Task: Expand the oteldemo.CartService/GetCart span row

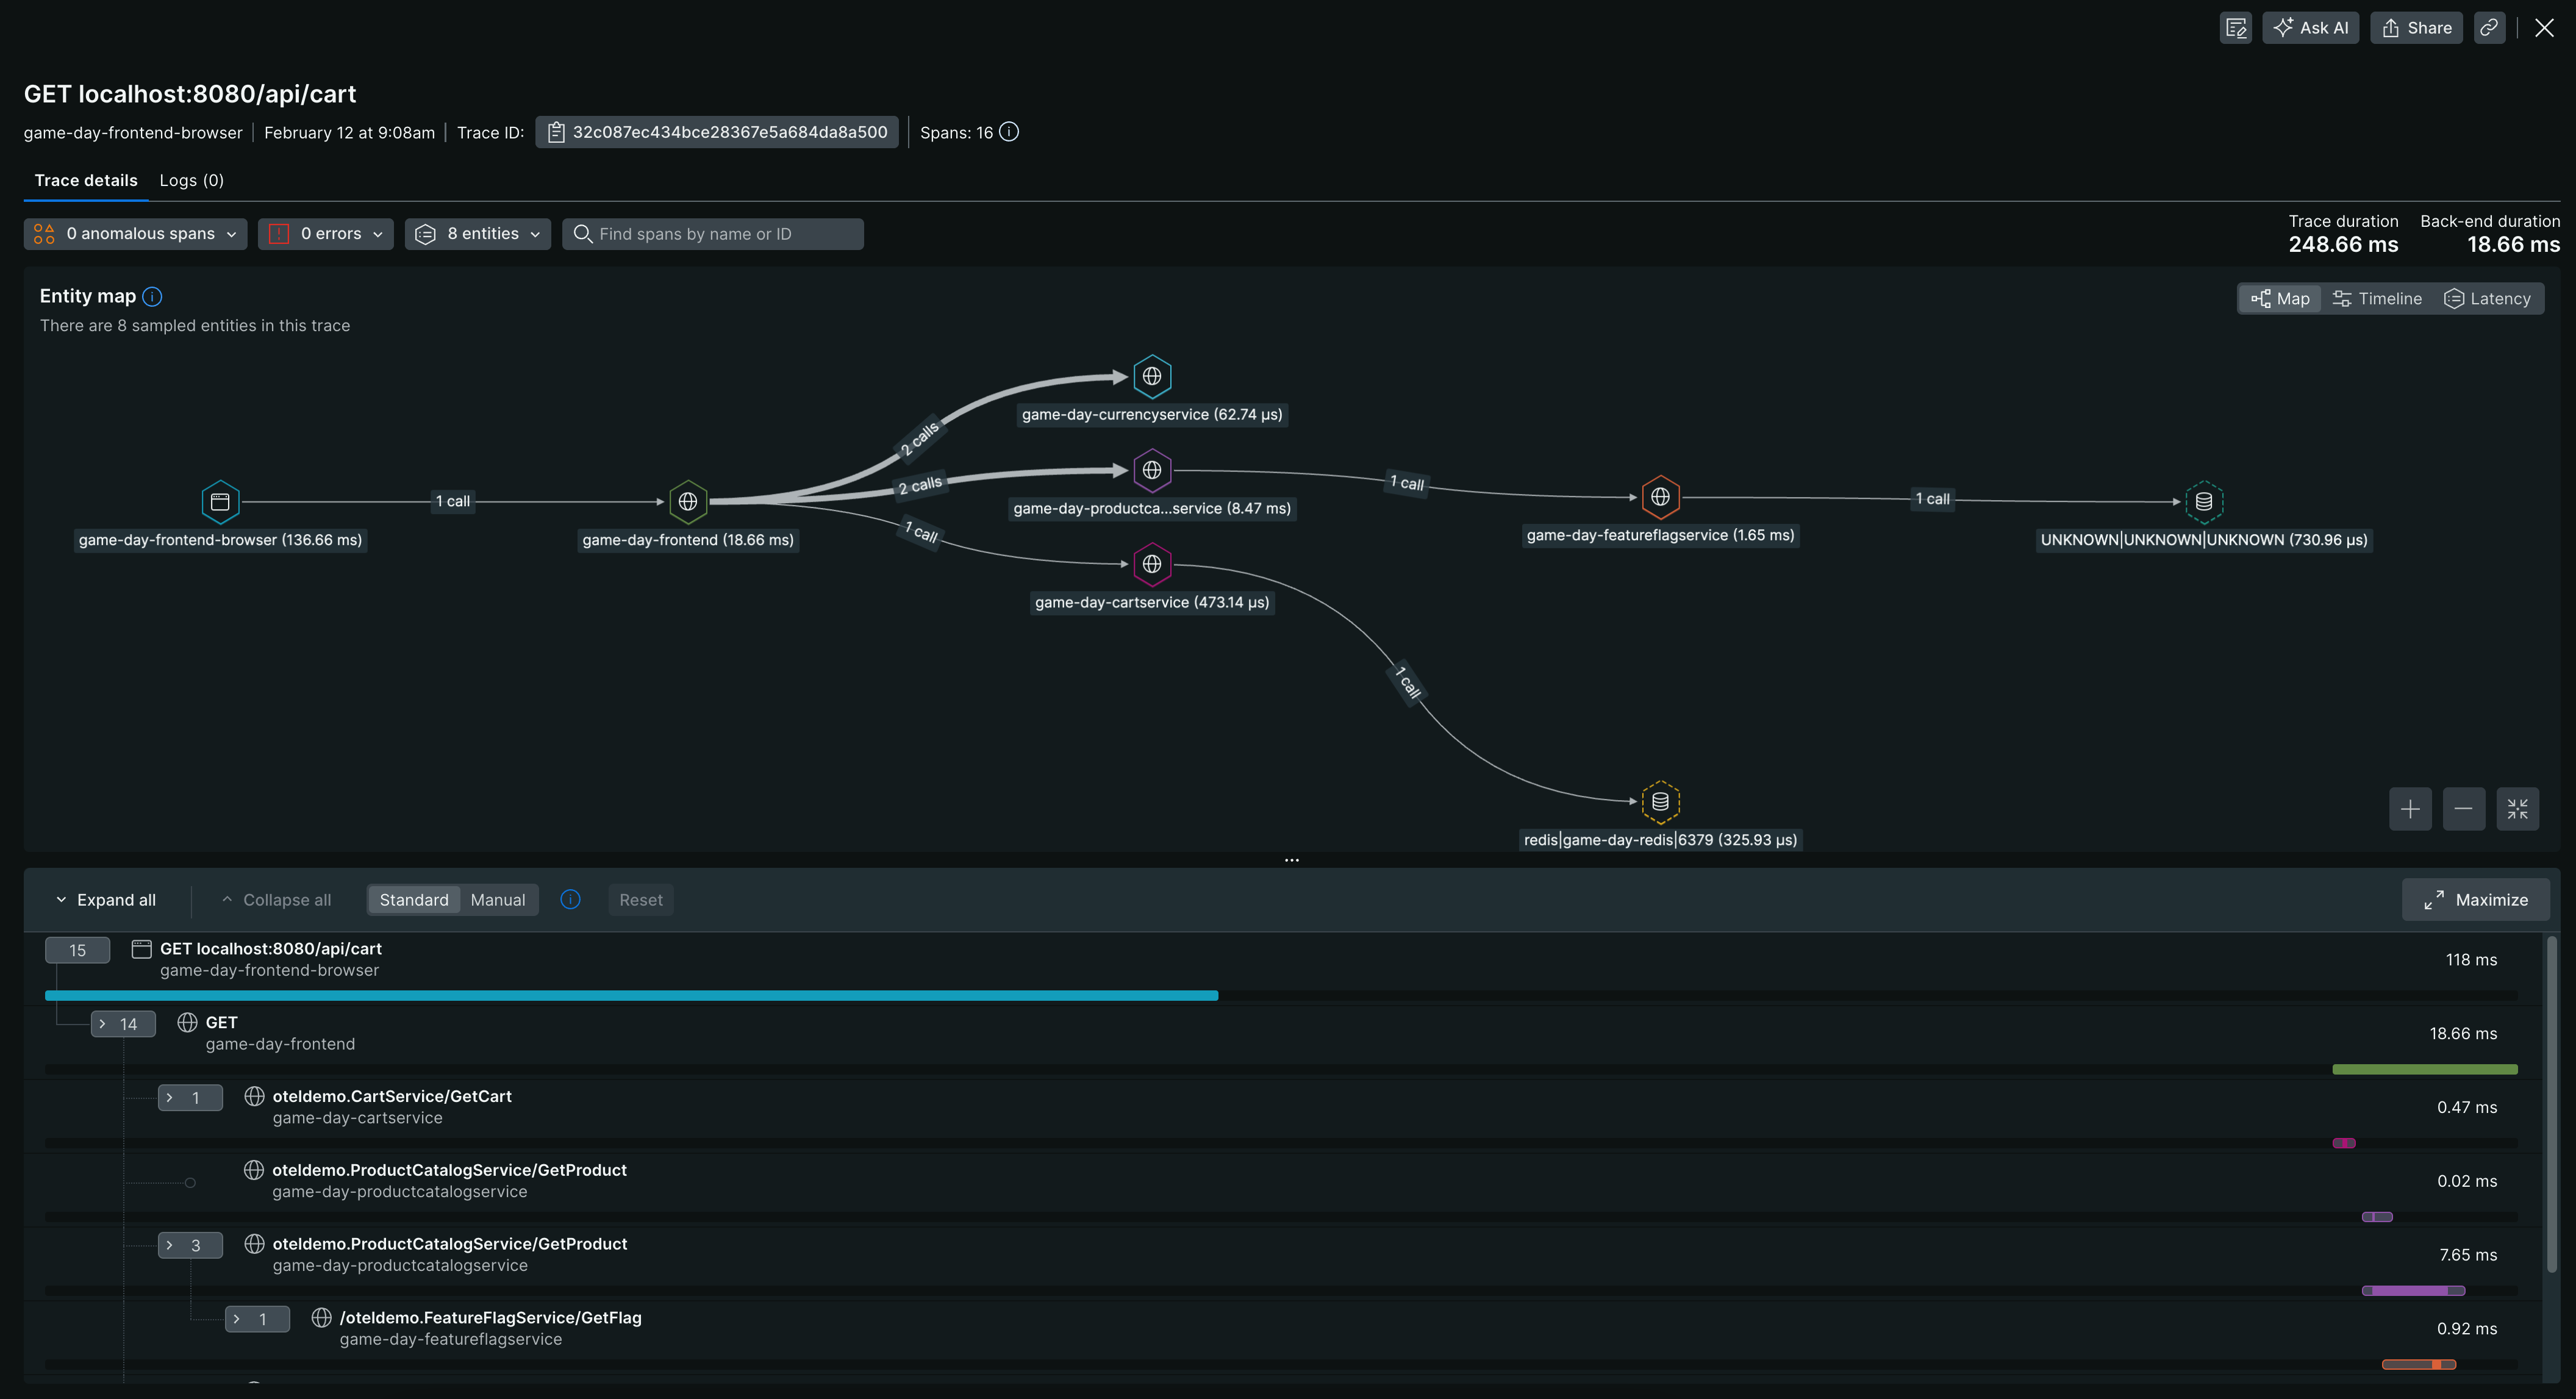Action: pos(190,1097)
